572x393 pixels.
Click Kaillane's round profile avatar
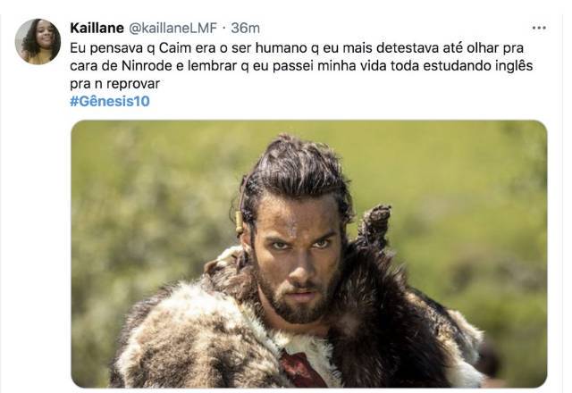pos(38,42)
